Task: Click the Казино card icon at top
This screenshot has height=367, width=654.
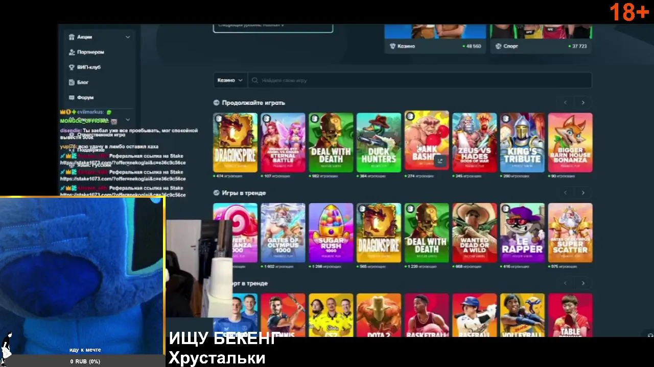Action: coord(392,46)
